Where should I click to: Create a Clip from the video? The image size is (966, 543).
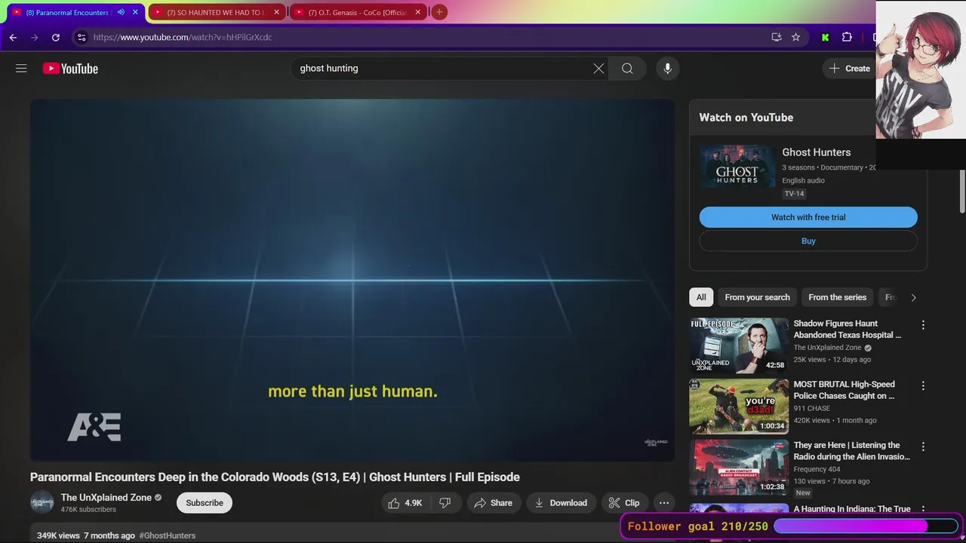click(x=624, y=503)
